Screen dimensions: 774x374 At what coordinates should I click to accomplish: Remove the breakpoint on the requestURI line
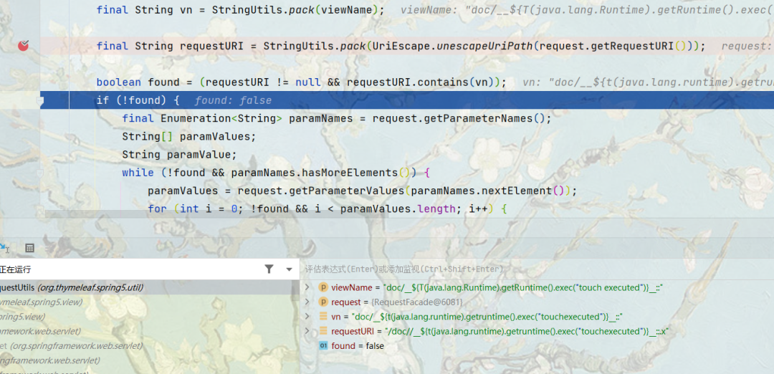23,46
